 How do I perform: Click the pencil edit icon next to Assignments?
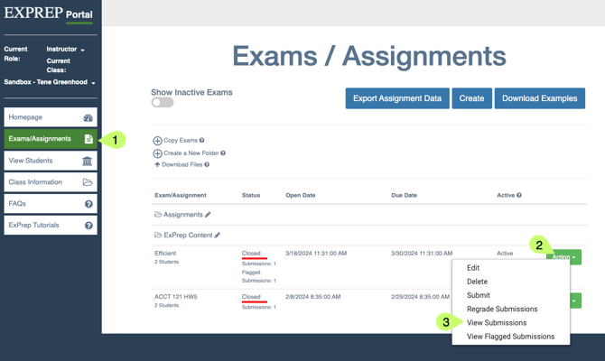208,215
